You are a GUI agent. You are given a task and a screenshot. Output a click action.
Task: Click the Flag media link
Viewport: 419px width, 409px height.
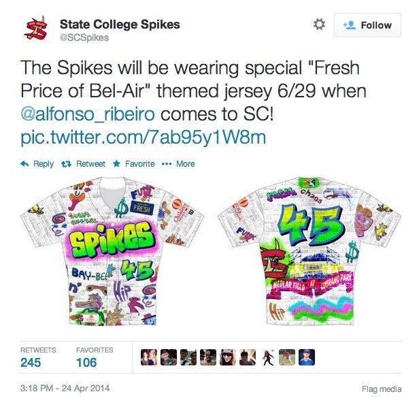382,389
